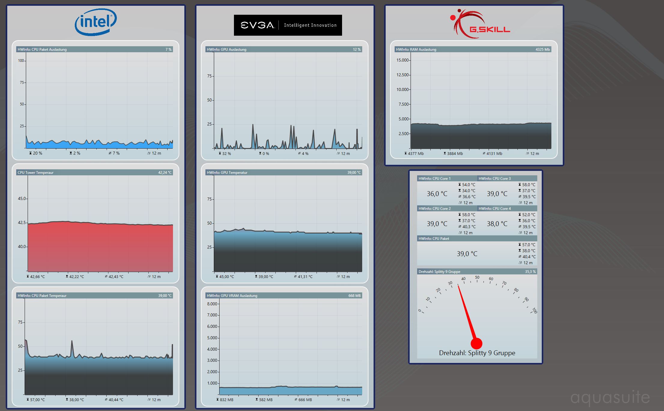
Task: Click the VRAM maximum '832 MB'
Action: click(x=226, y=400)
